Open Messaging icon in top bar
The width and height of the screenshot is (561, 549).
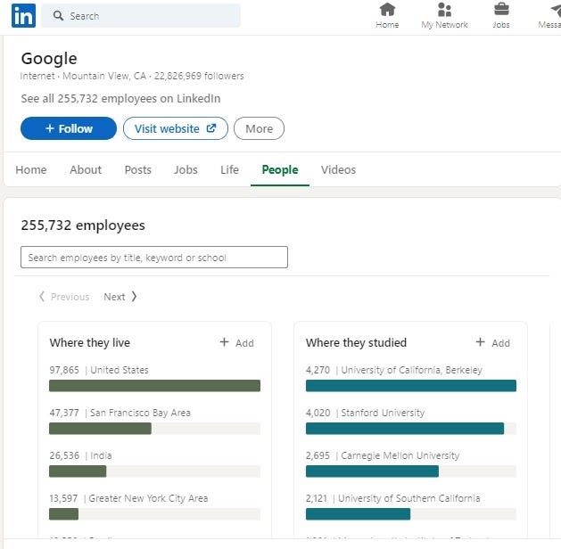pos(556,9)
